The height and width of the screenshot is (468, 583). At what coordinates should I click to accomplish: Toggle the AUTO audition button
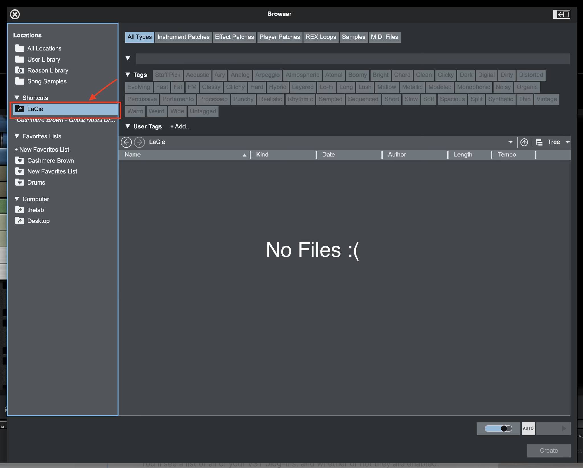(528, 428)
